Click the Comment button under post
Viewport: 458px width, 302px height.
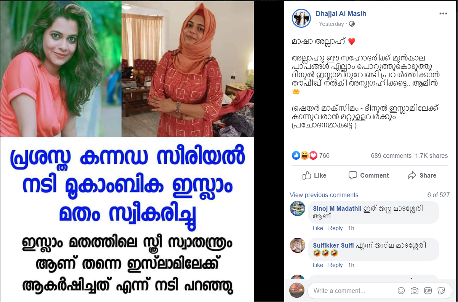coord(368,175)
